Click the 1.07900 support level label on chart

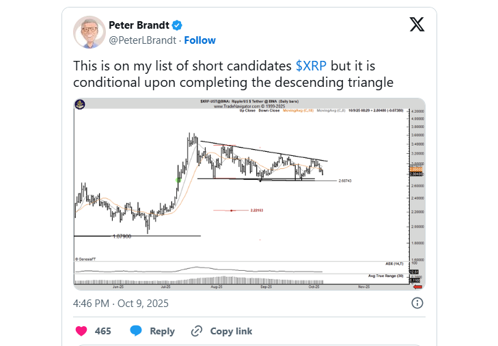(x=122, y=236)
